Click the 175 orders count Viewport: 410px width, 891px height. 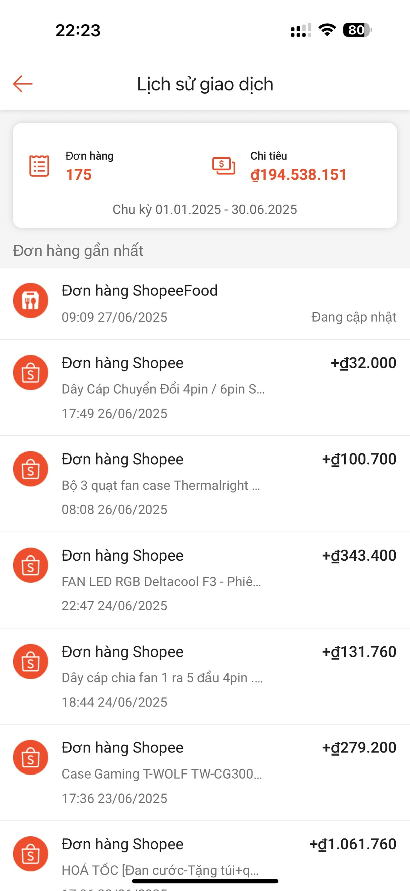pos(79,175)
